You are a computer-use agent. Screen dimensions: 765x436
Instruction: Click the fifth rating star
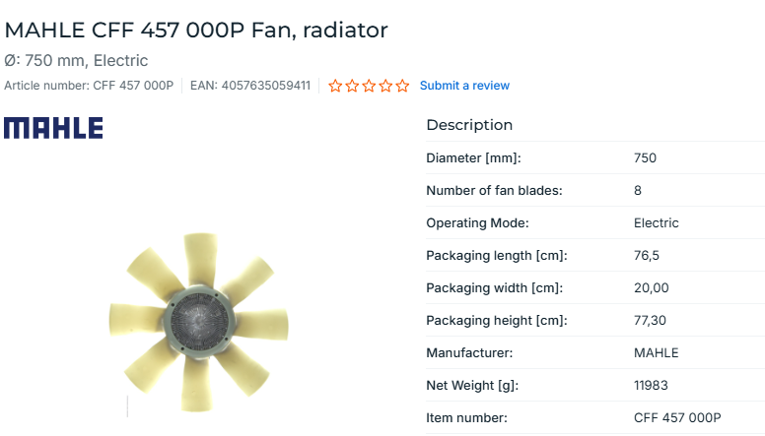click(402, 86)
